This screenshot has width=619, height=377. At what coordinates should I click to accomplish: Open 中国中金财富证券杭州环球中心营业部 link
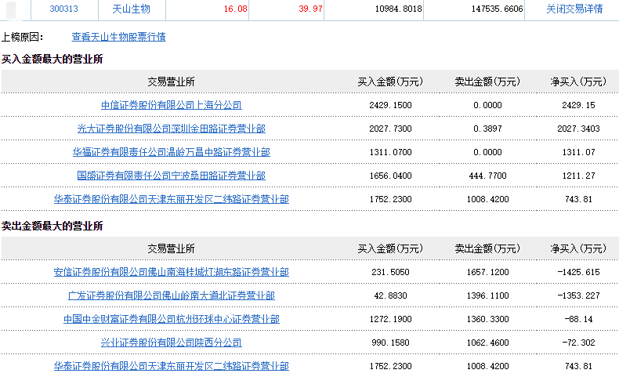coord(172,319)
